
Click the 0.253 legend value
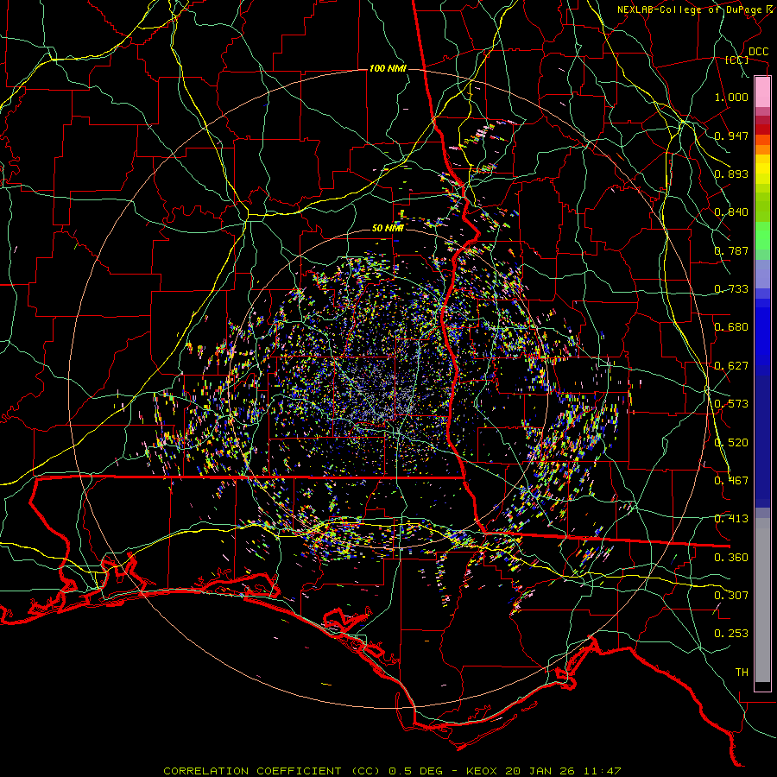(x=731, y=634)
